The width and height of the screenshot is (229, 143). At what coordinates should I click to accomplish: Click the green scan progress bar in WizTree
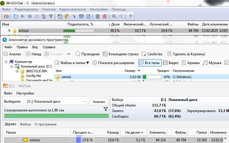(x=57, y=116)
